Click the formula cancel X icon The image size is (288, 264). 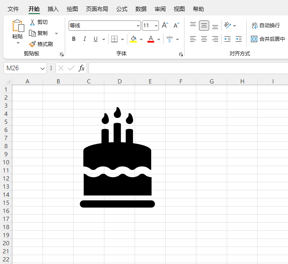(x=61, y=68)
